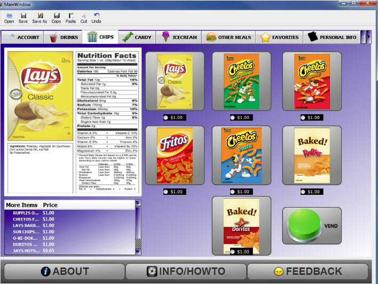378x284 pixels.
Task: Open the Feedback button
Action: [308, 271]
